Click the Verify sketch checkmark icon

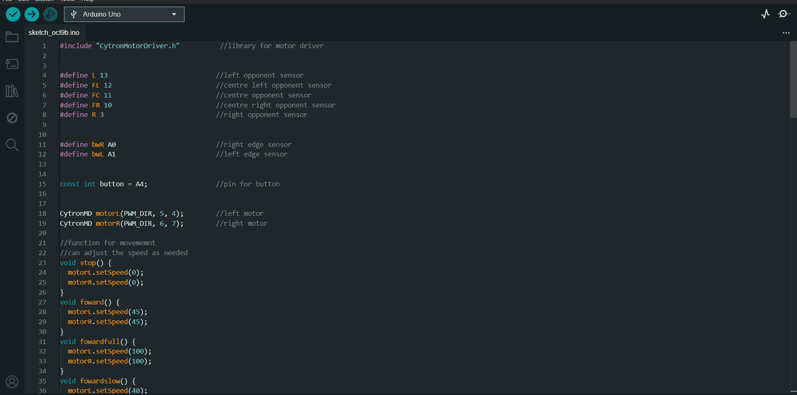pos(12,14)
